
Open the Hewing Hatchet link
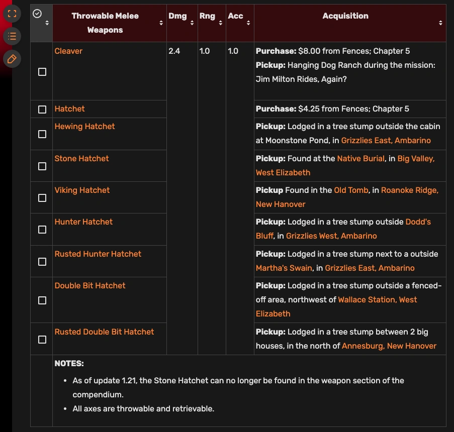tap(84, 127)
